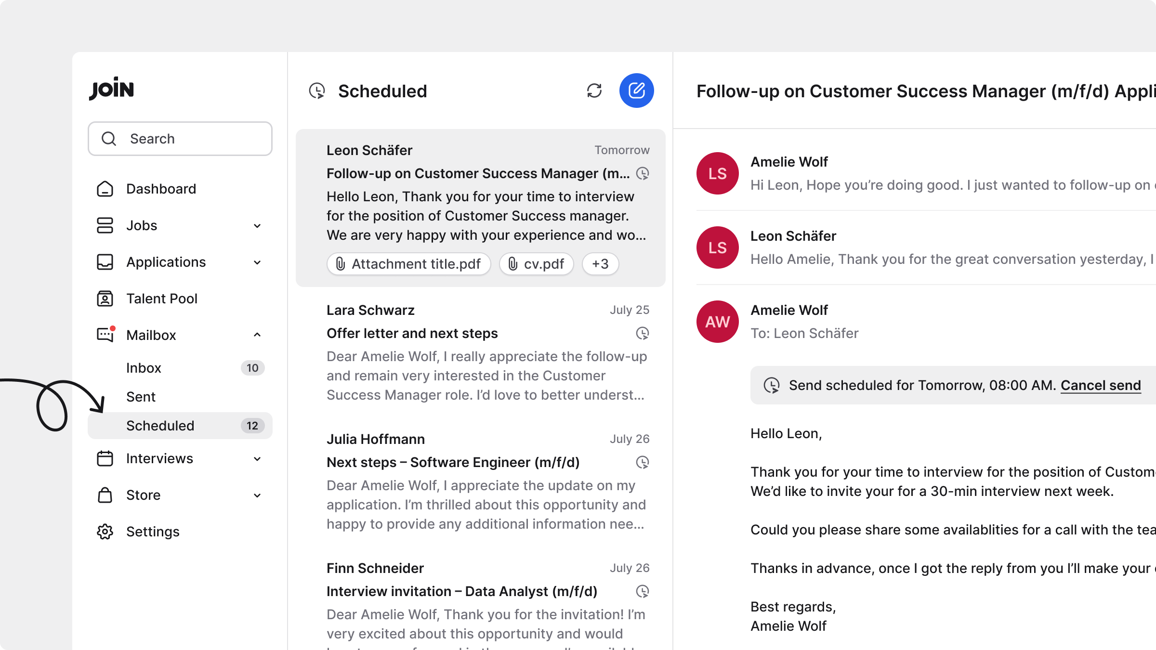This screenshot has height=650, width=1156.
Task: Expand the Jobs menu chevron
Action: [x=257, y=225]
